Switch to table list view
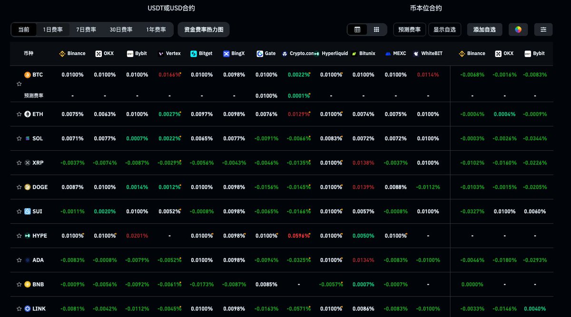The height and width of the screenshot is (317, 571). 357,29
